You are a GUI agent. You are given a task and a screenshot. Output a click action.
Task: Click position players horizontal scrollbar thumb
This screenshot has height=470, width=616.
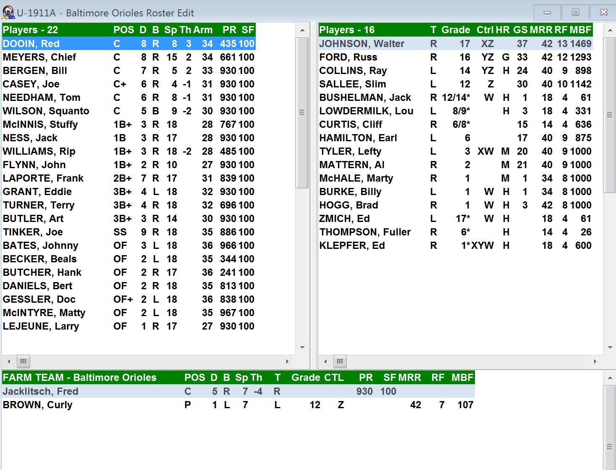click(x=23, y=362)
